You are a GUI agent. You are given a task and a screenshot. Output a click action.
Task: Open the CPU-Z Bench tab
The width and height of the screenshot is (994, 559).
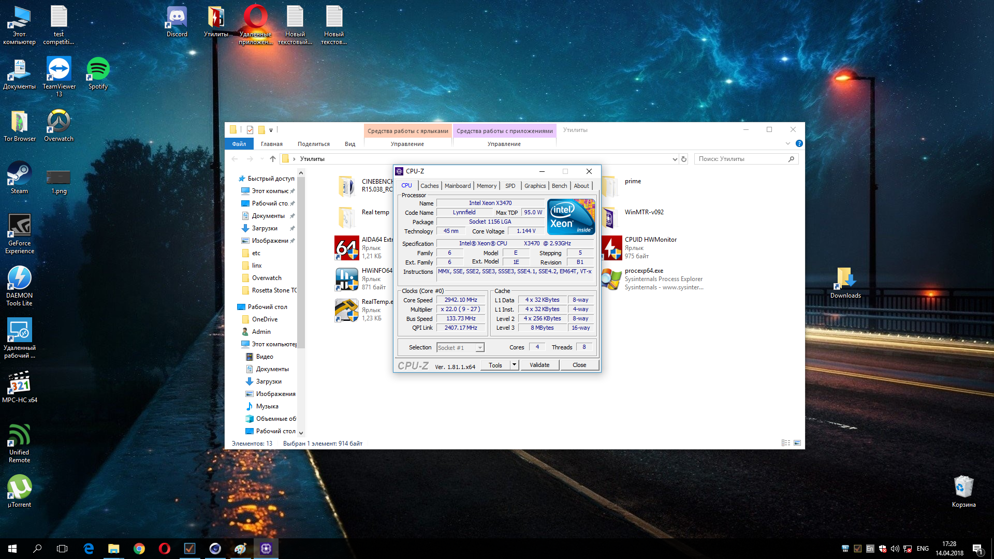[559, 186]
